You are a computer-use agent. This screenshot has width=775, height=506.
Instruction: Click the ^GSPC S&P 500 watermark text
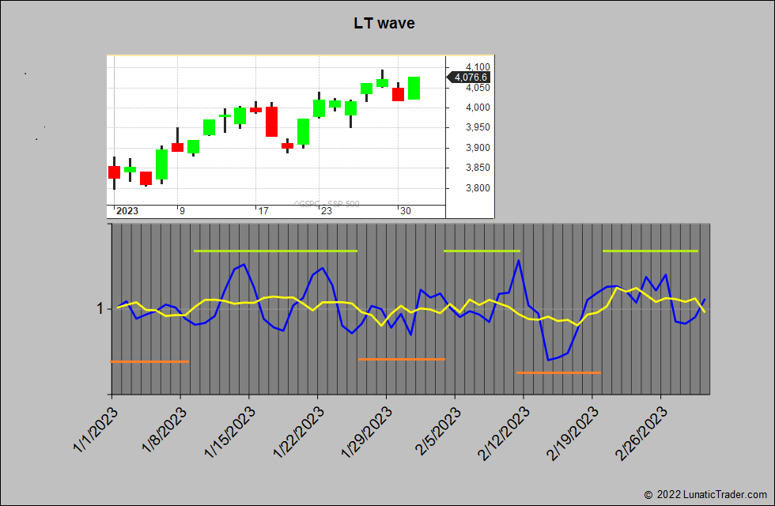(x=326, y=204)
